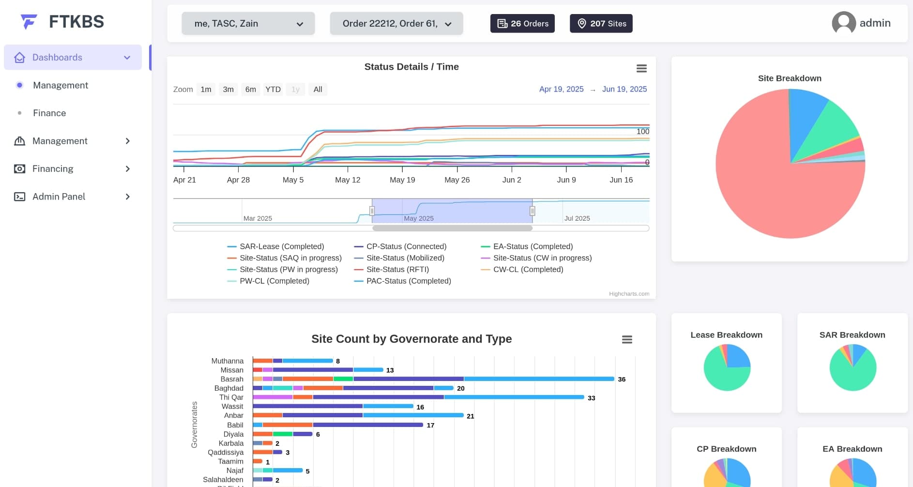
Task: Click the FTKBS logo icon
Action: point(29,22)
